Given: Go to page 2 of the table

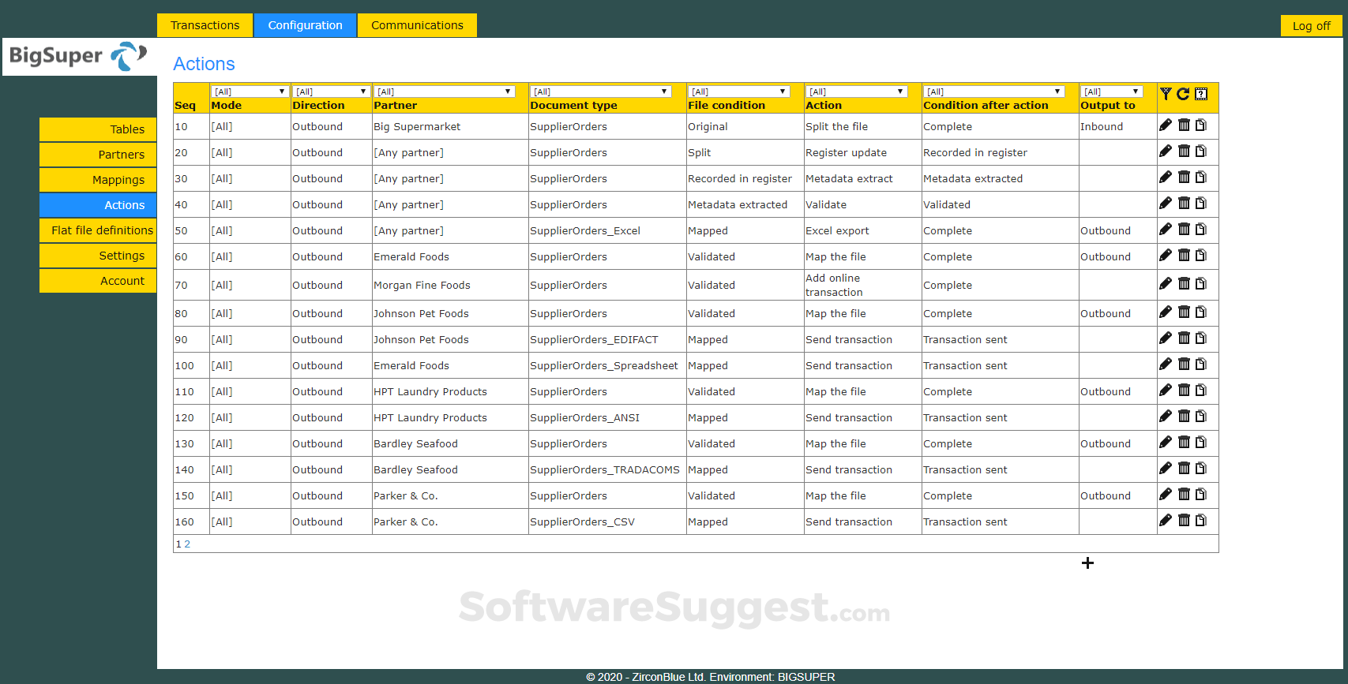Looking at the screenshot, I should [187, 544].
